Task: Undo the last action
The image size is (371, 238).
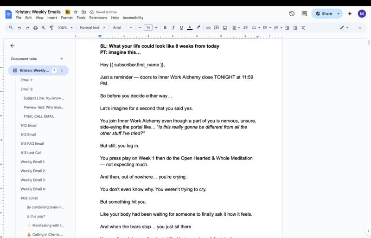Action: point(19,28)
